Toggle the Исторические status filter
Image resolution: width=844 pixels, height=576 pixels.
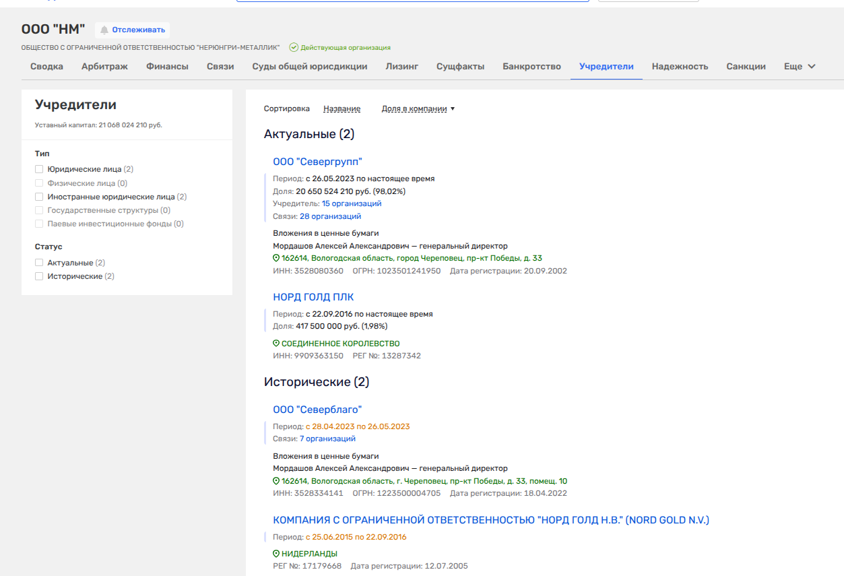coord(39,276)
